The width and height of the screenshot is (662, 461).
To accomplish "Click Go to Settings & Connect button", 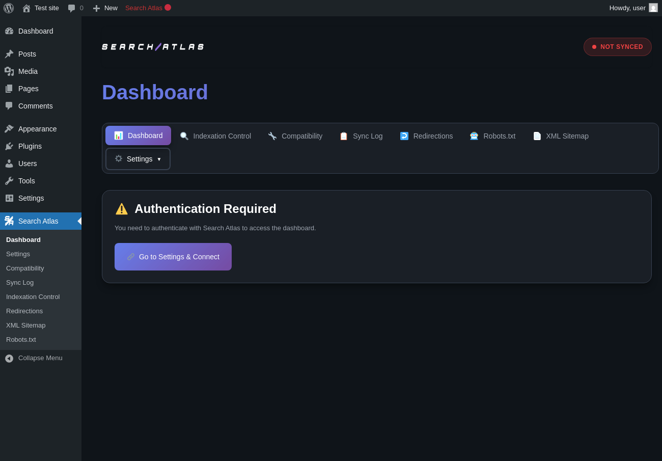I will click(x=173, y=257).
